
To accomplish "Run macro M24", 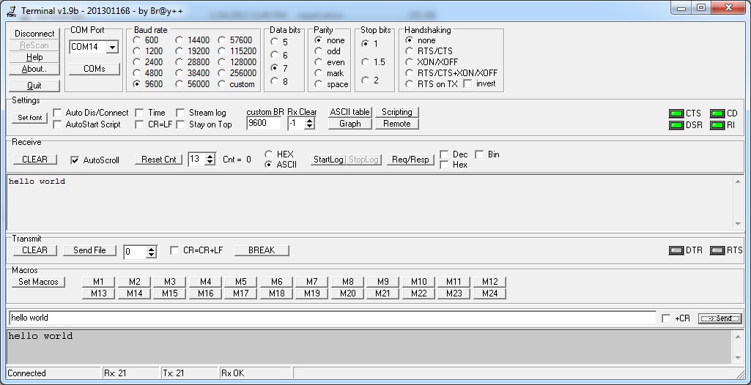I will tap(490, 294).
